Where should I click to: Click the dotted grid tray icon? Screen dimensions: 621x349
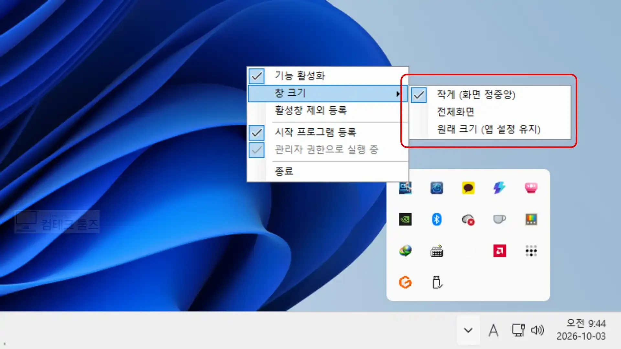[x=531, y=251]
